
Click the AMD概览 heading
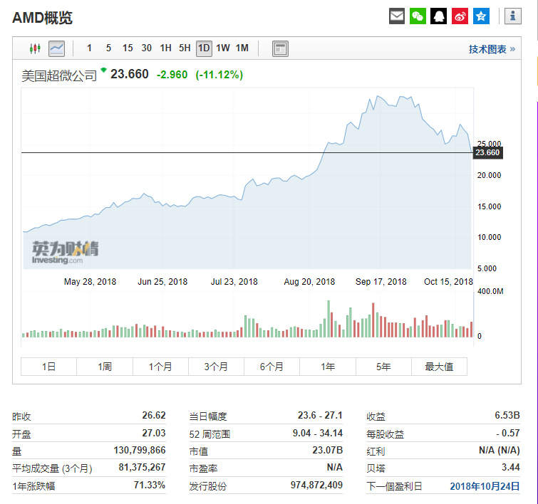click(42, 18)
